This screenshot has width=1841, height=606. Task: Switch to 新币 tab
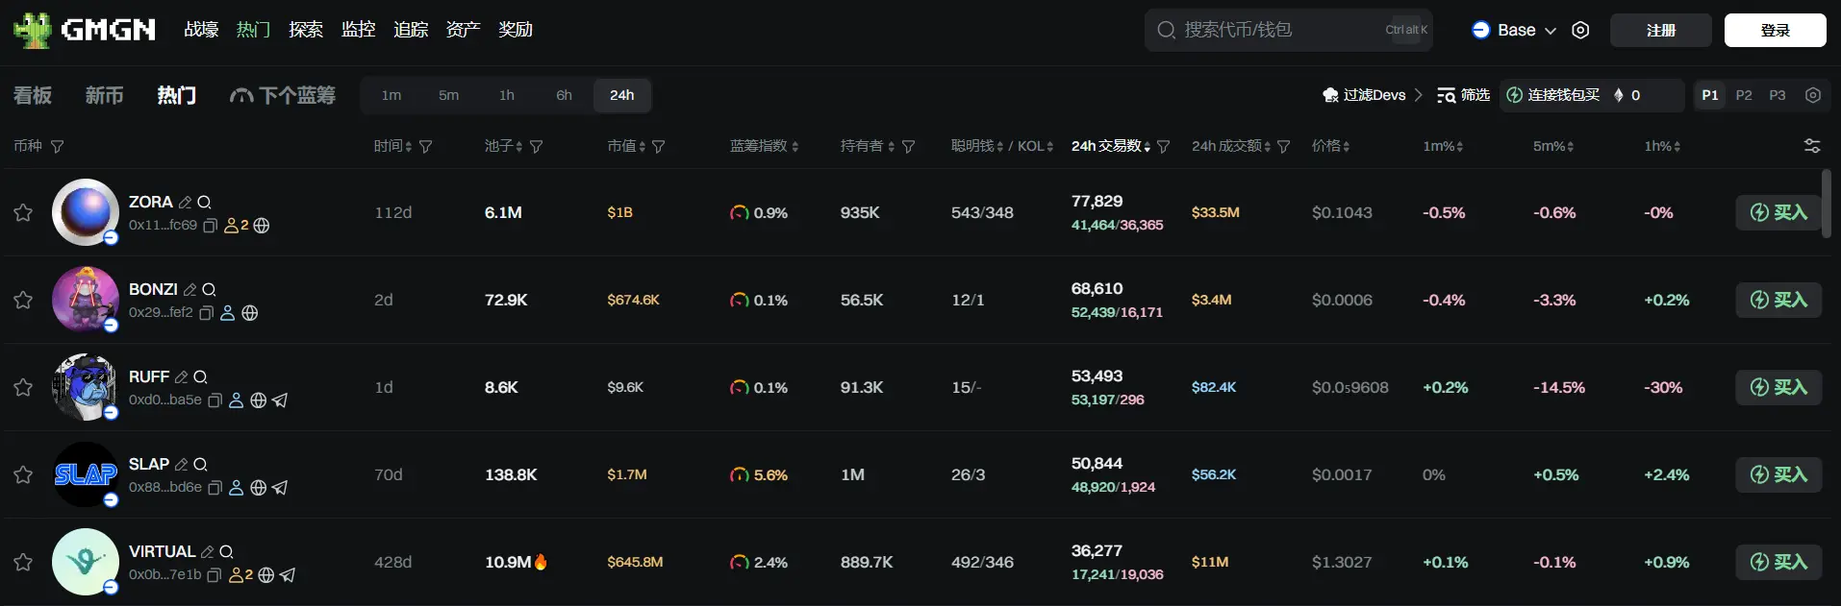104,95
